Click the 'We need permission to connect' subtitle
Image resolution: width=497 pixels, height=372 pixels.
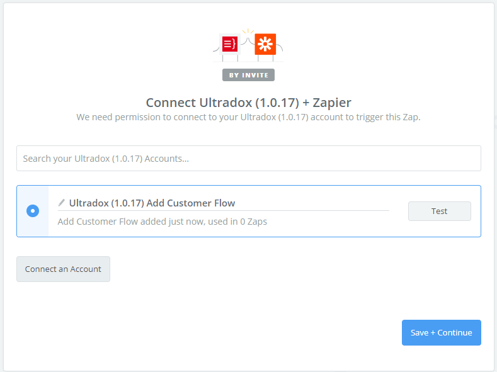[248, 117]
